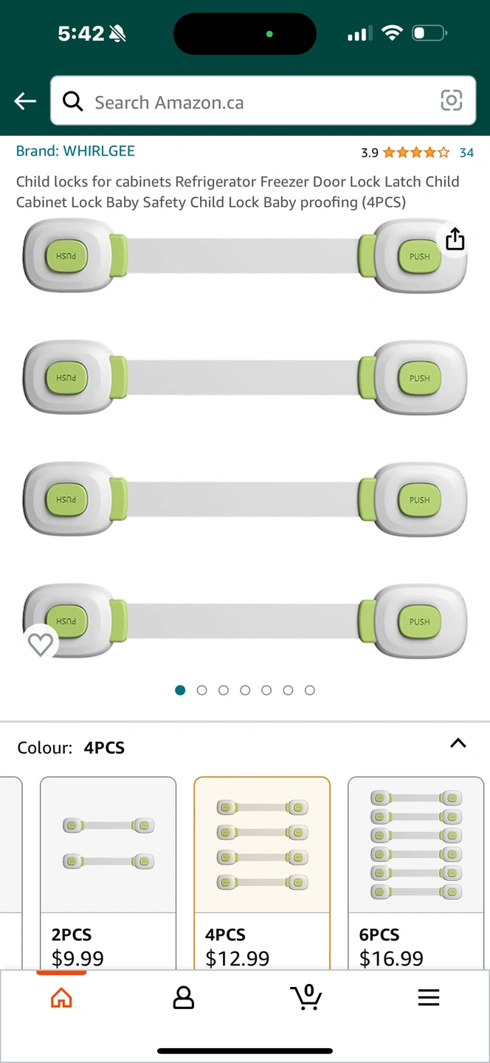Share this product via share icon

pyautogui.click(x=455, y=239)
